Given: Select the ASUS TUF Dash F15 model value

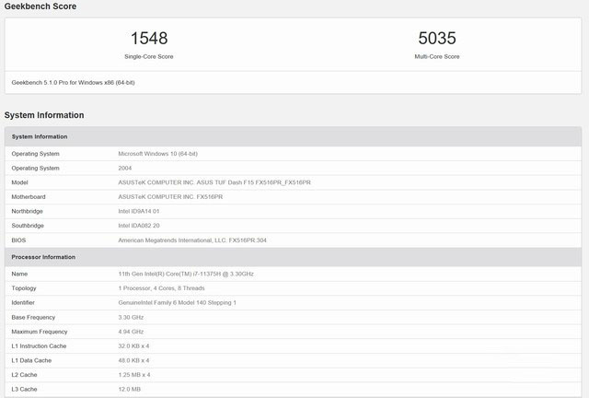Looking at the screenshot, I should coord(214,182).
